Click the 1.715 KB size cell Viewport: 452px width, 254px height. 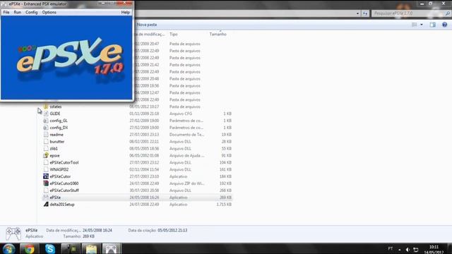click(224, 205)
